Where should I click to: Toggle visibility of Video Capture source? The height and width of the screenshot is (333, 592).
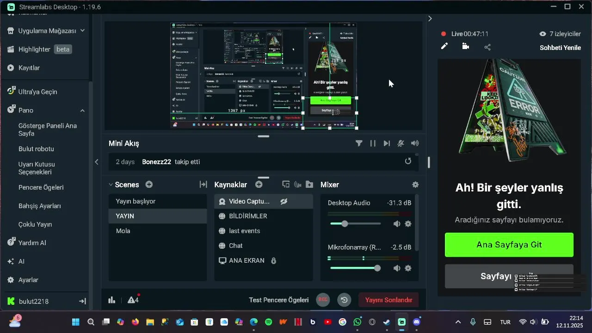click(x=284, y=201)
